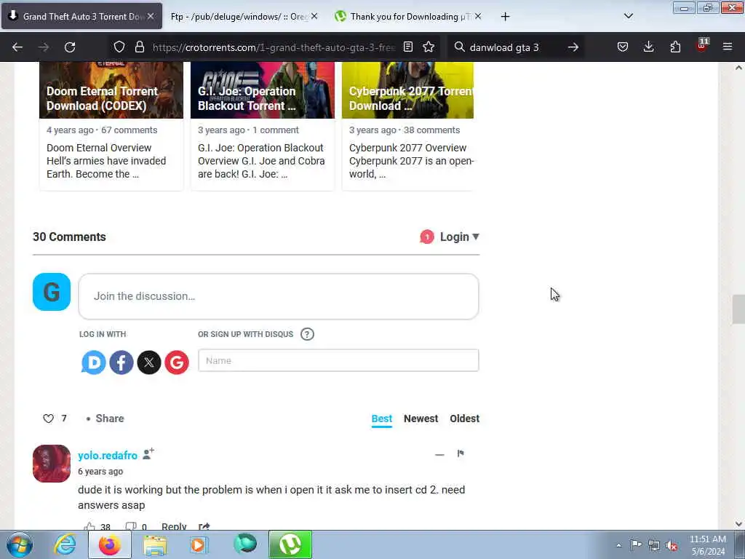Click the Share link
Viewport: 745px width, 559px height.
pyautogui.click(x=110, y=419)
